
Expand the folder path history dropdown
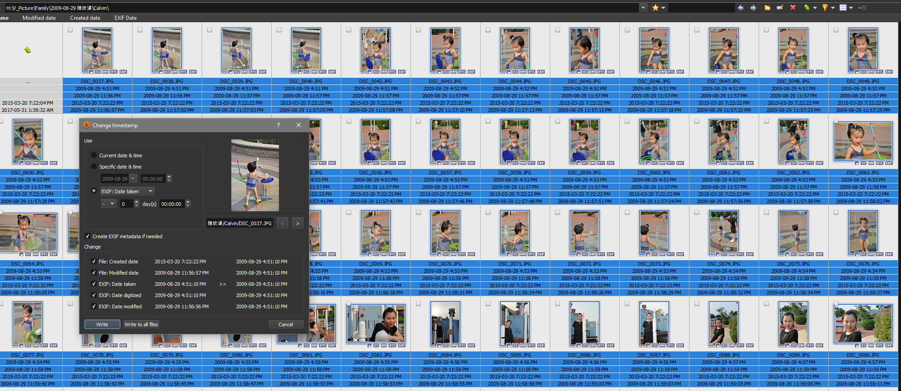click(x=643, y=8)
